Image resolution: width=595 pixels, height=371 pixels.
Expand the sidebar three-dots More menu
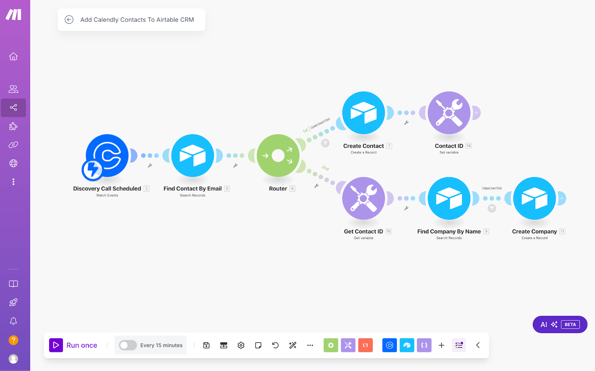13,182
